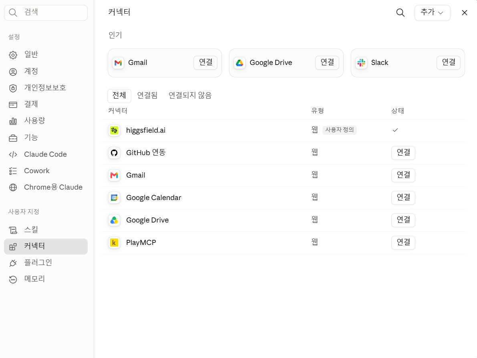Click the search magnifier icon in connectors header
Screen dimensions: 477x358
click(401, 13)
